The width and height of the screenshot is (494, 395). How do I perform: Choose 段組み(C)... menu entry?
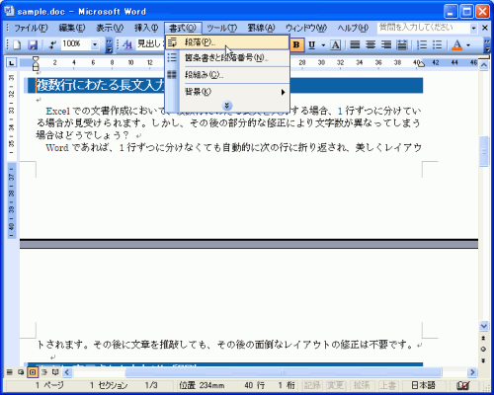[x=227, y=75]
